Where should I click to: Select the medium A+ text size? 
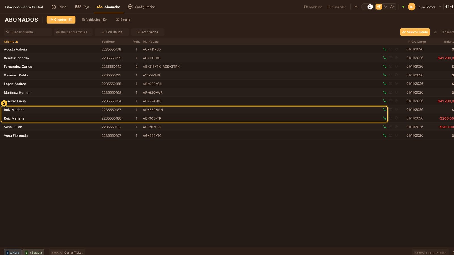tap(386, 7)
